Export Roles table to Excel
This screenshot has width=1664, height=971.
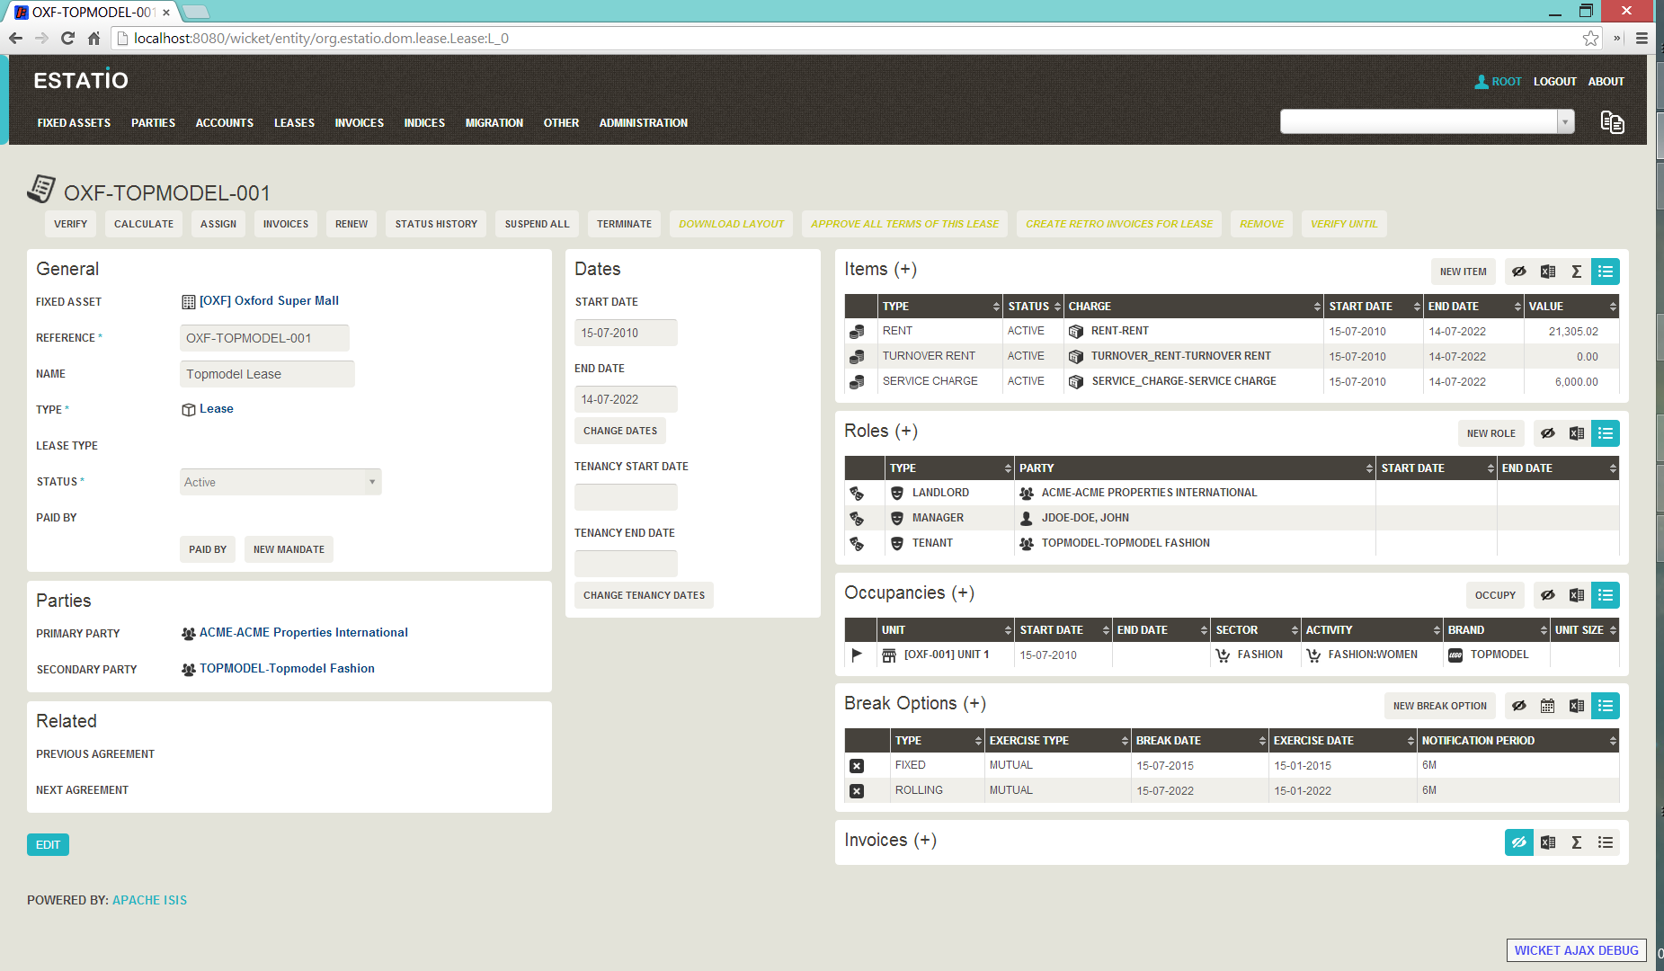[1576, 433]
